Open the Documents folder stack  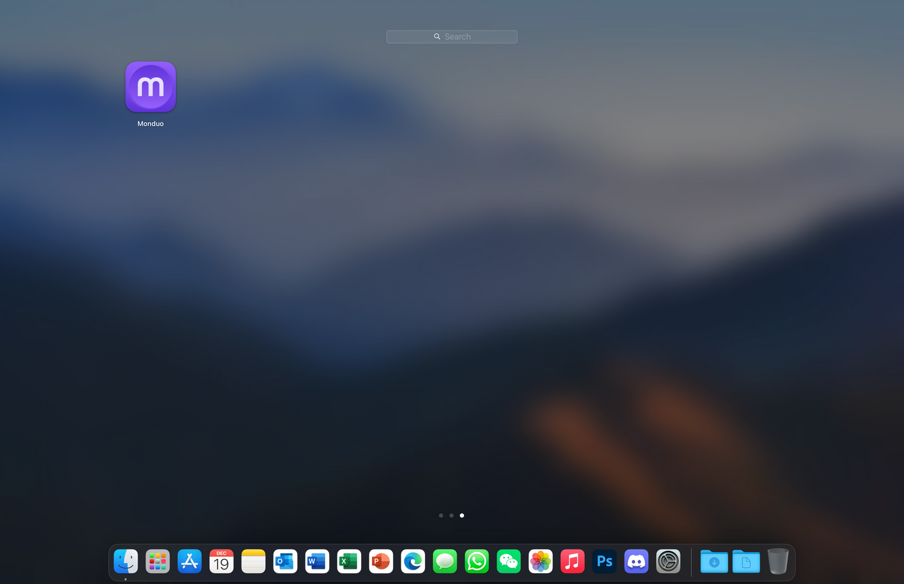[746, 561]
